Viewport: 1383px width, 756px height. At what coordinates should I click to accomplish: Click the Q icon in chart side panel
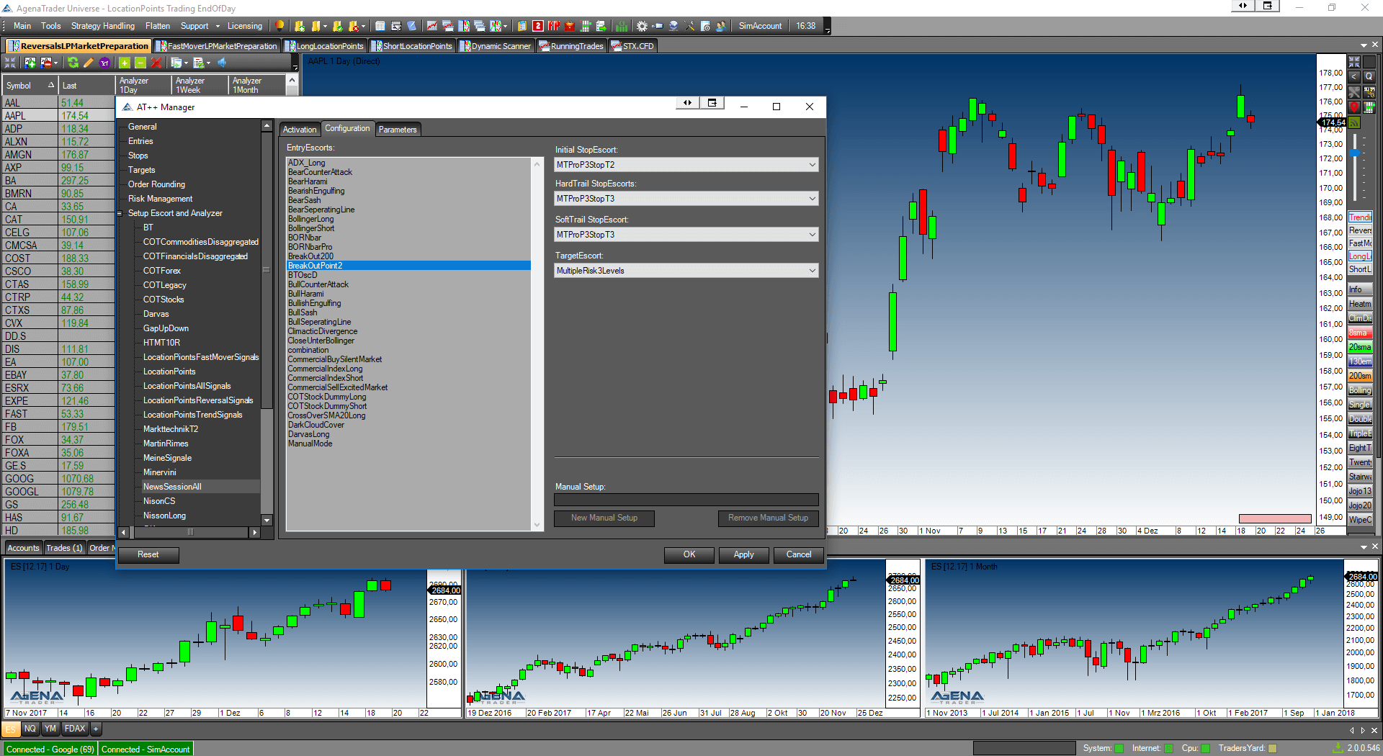click(x=1369, y=77)
